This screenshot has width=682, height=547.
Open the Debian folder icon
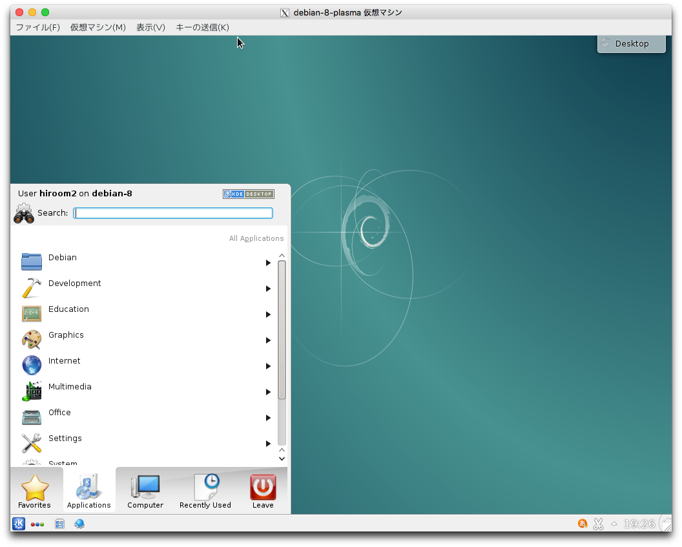[x=31, y=262]
